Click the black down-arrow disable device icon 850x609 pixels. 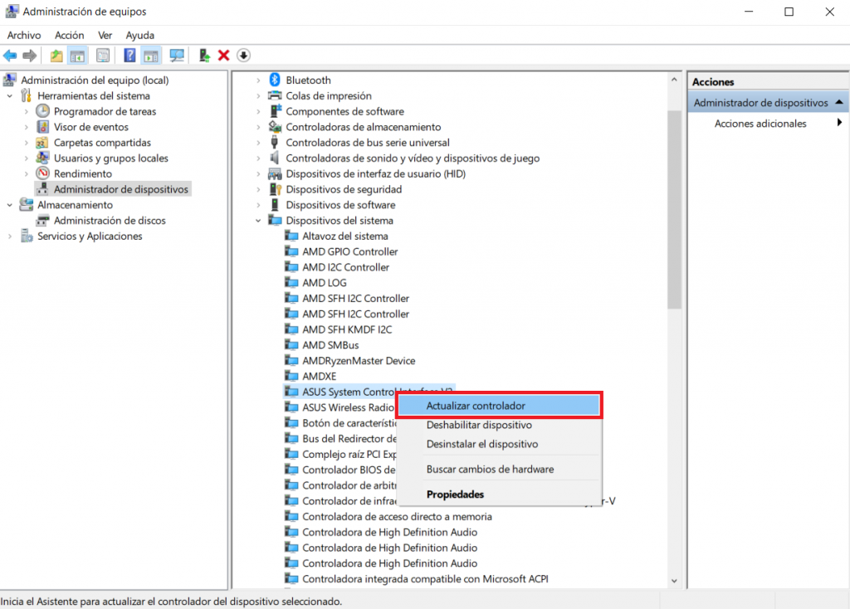point(243,56)
